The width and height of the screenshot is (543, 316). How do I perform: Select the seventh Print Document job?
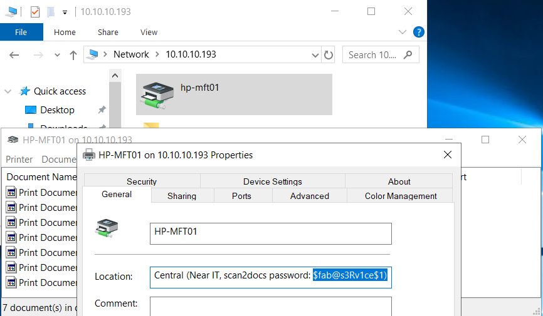pyautogui.click(x=41, y=282)
